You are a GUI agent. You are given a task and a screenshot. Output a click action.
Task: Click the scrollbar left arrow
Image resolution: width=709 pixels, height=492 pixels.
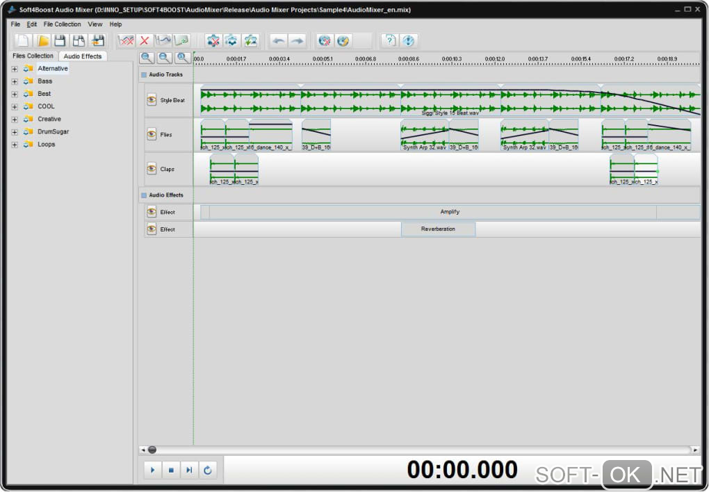point(143,450)
